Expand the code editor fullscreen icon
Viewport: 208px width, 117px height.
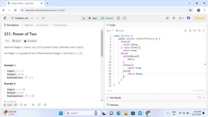204,30
